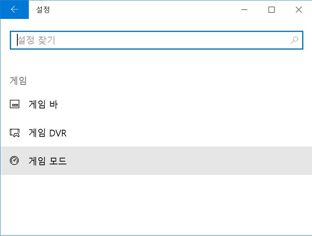Open the 게임 바 settings page

click(43, 105)
